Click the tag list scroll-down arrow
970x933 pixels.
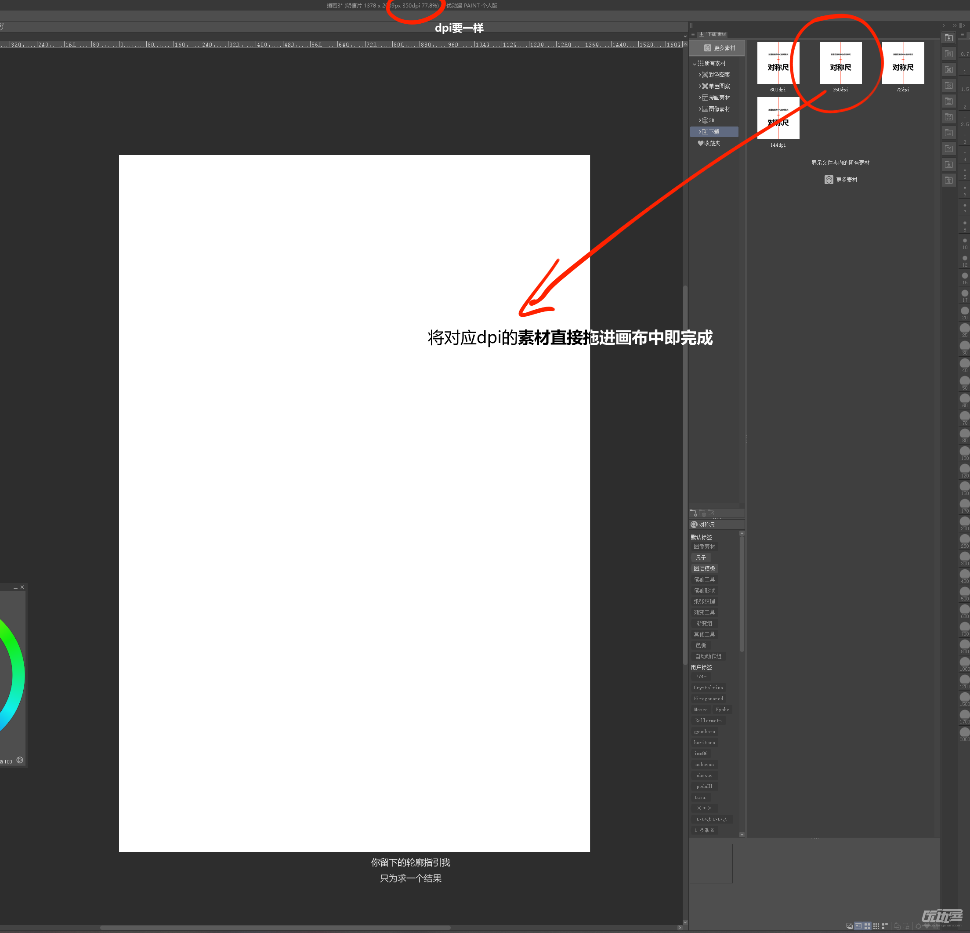(x=742, y=835)
